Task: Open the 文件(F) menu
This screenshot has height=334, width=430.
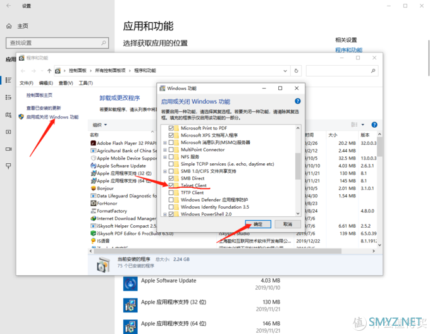Action: click(27, 83)
